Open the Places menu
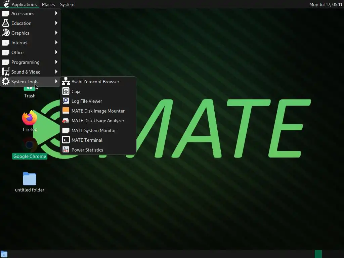 pyautogui.click(x=48, y=4)
